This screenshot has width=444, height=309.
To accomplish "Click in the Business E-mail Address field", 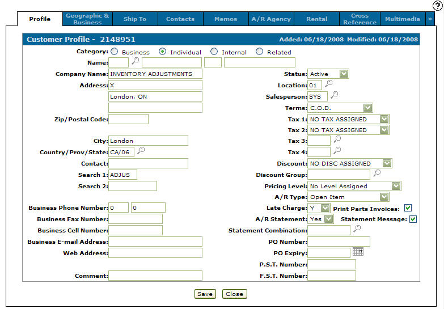I will pyautogui.click(x=155, y=242).
